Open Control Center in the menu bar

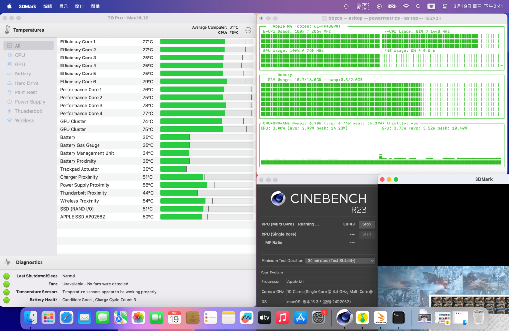tap(445, 7)
